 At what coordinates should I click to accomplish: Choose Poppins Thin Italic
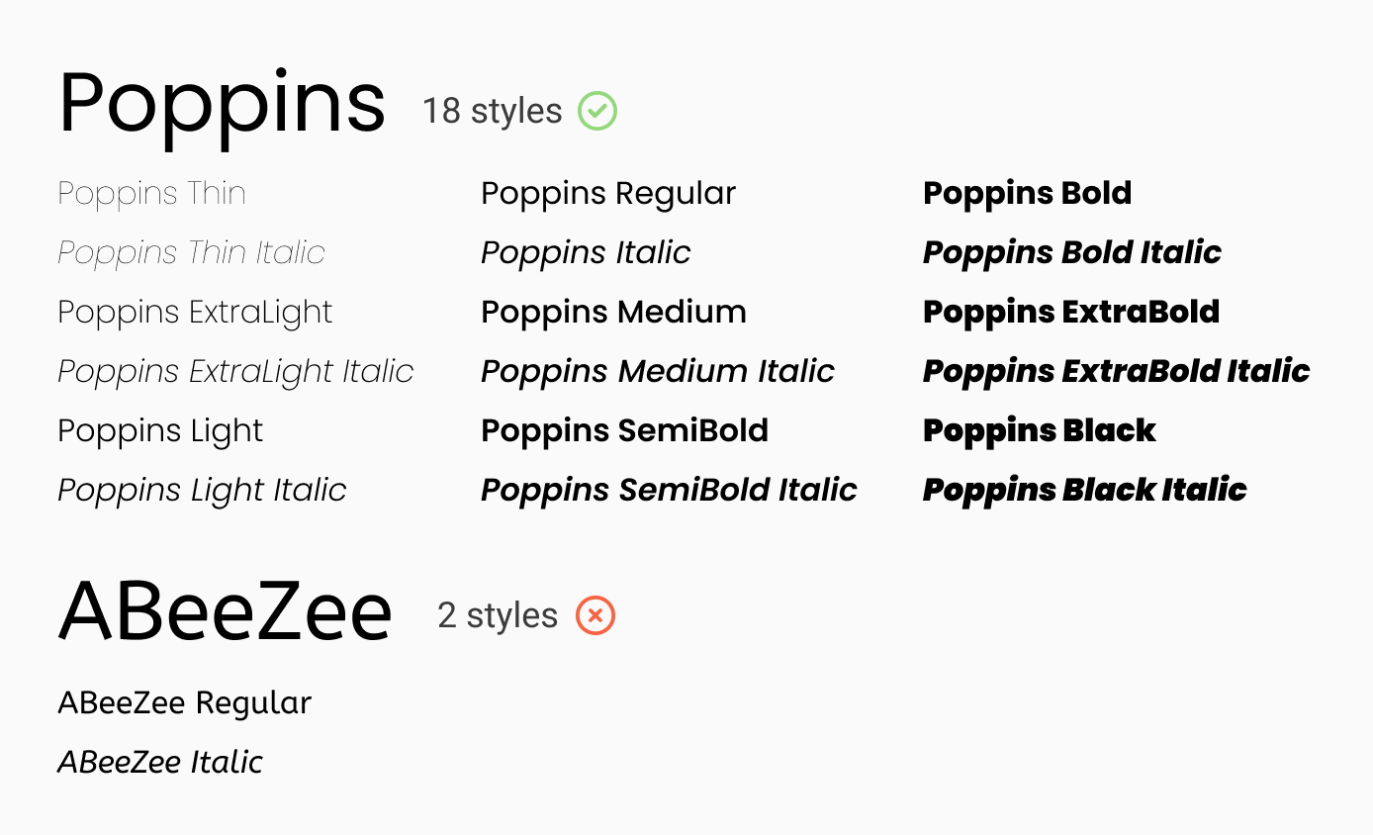192,253
